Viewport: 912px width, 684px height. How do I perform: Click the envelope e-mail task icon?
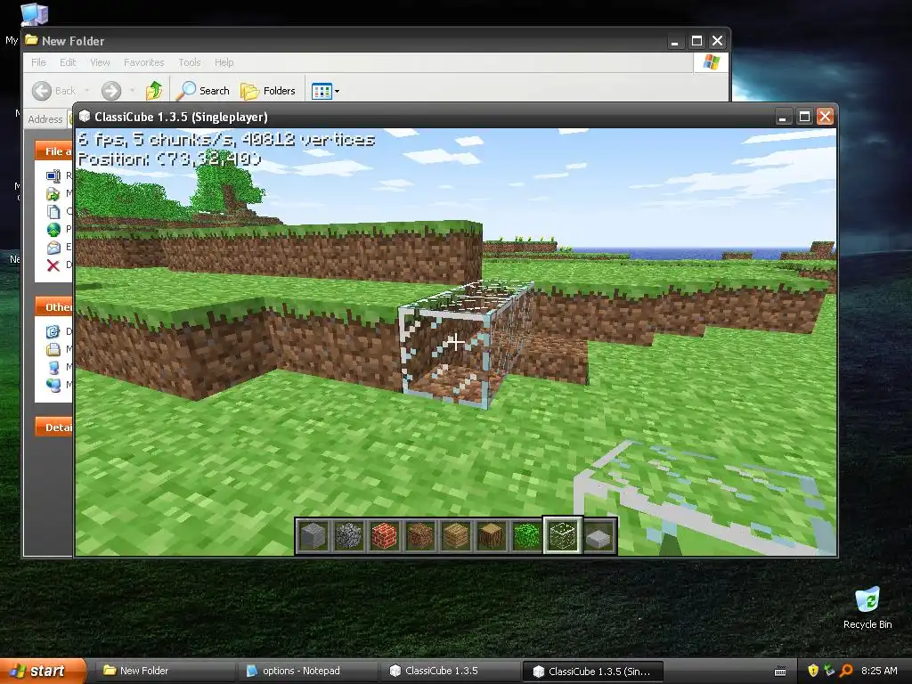coord(53,248)
